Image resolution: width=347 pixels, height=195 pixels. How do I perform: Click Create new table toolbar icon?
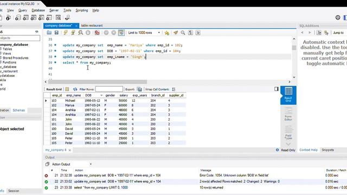click(x=25, y=18)
